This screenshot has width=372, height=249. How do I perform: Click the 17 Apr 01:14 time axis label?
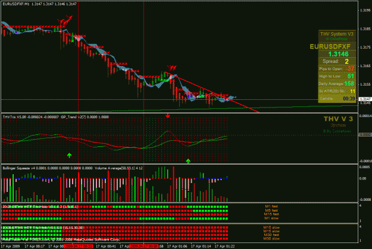[201, 247]
